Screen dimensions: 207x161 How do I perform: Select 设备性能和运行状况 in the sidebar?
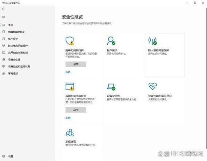[19, 67]
